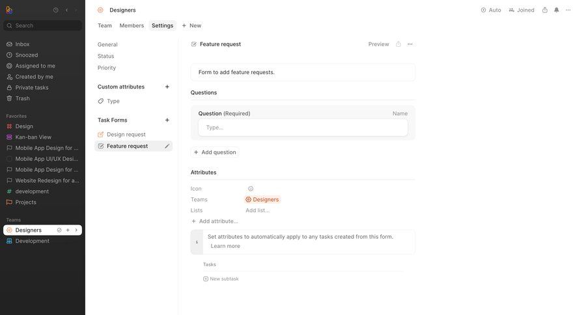Screen dimensions: 586x315
Task: Open the header more options menu
Action: coord(568,10)
